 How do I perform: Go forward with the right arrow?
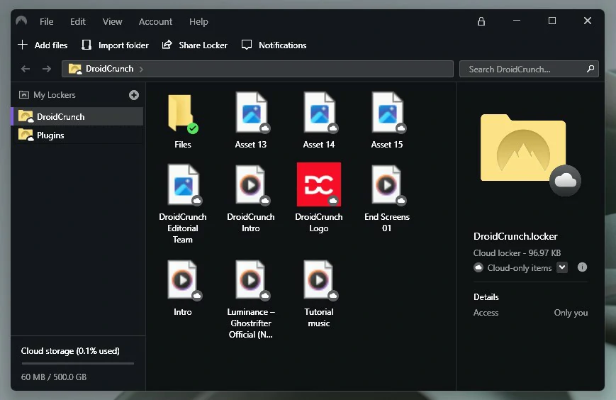47,70
